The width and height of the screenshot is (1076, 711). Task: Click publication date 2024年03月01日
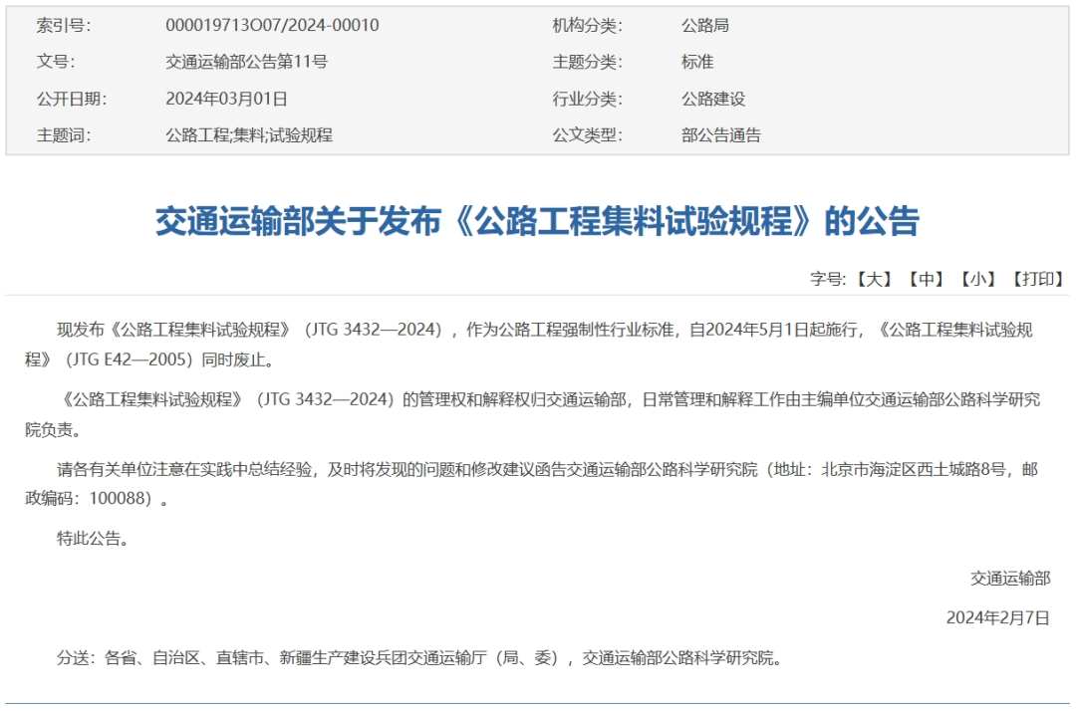click(226, 99)
